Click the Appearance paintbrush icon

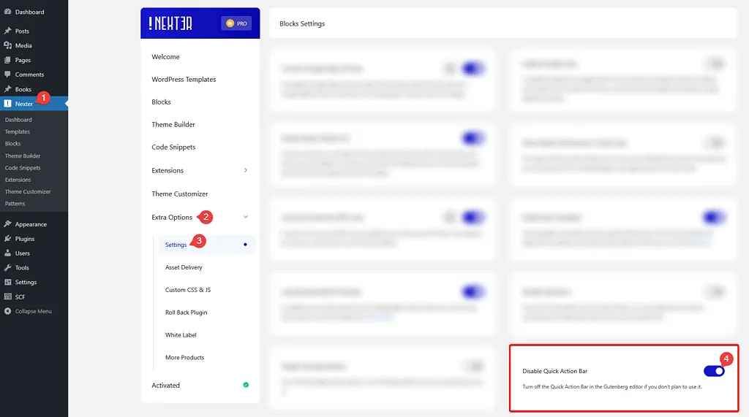(x=7, y=224)
